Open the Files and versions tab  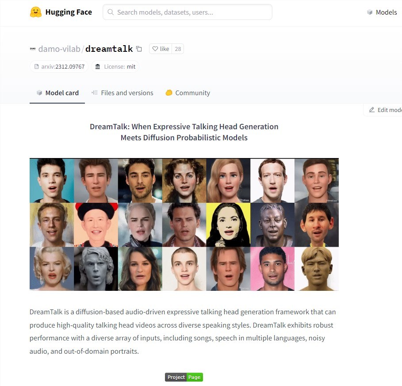[x=123, y=93]
